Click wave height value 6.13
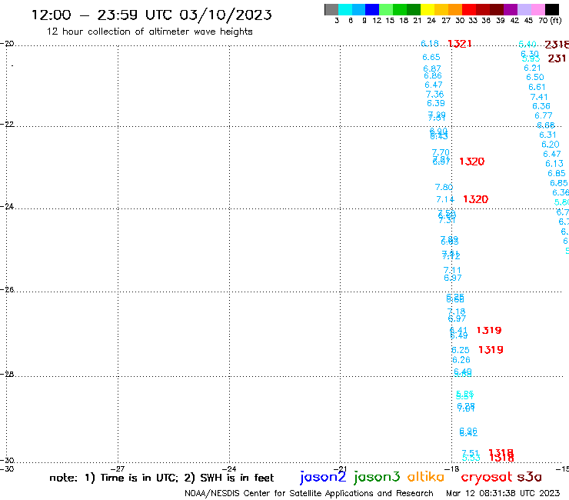The width and height of the screenshot is (569, 500). pos(554,164)
